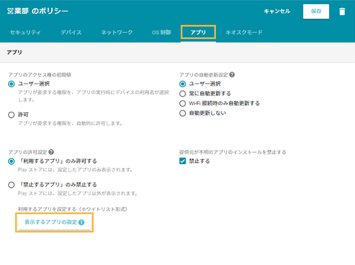Select 許可 radio for app permissions
This screenshot has width=355, height=265.
[x=11, y=115]
